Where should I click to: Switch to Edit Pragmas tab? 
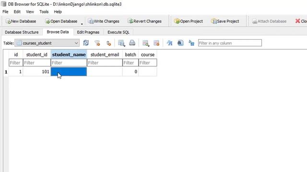[88, 32]
